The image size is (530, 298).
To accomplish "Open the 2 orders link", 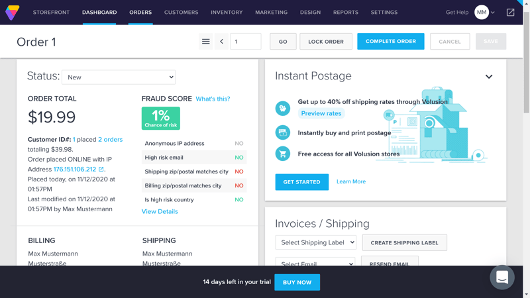I will tap(110, 140).
